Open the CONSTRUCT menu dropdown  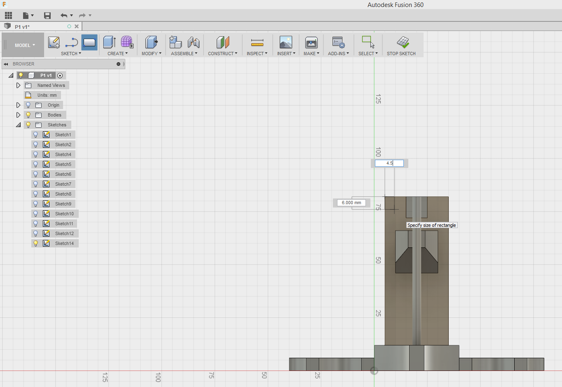point(222,54)
